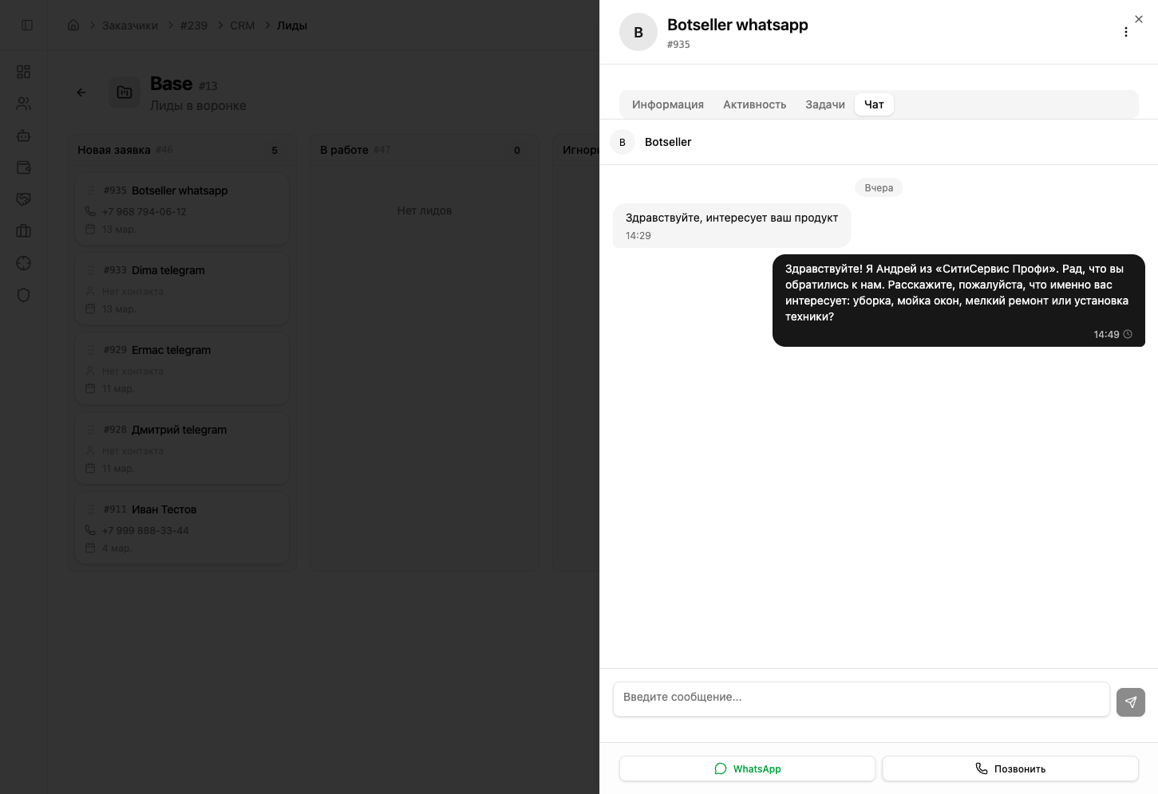
Task: Focus the Введите сообщение input field
Action: pyautogui.click(x=860, y=698)
